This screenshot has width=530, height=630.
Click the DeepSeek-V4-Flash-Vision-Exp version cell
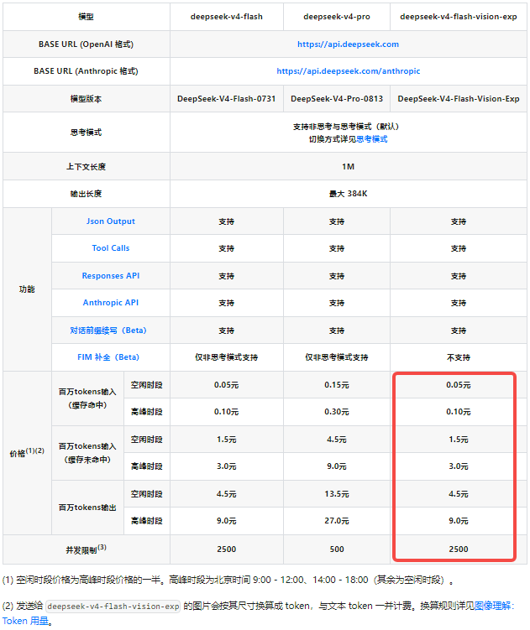coord(459,99)
